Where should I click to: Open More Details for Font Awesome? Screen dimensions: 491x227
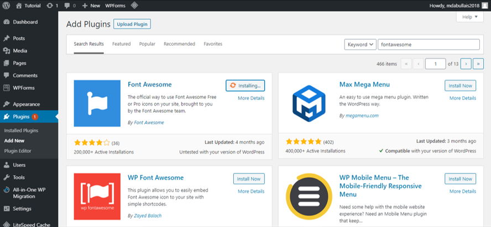[x=251, y=98]
